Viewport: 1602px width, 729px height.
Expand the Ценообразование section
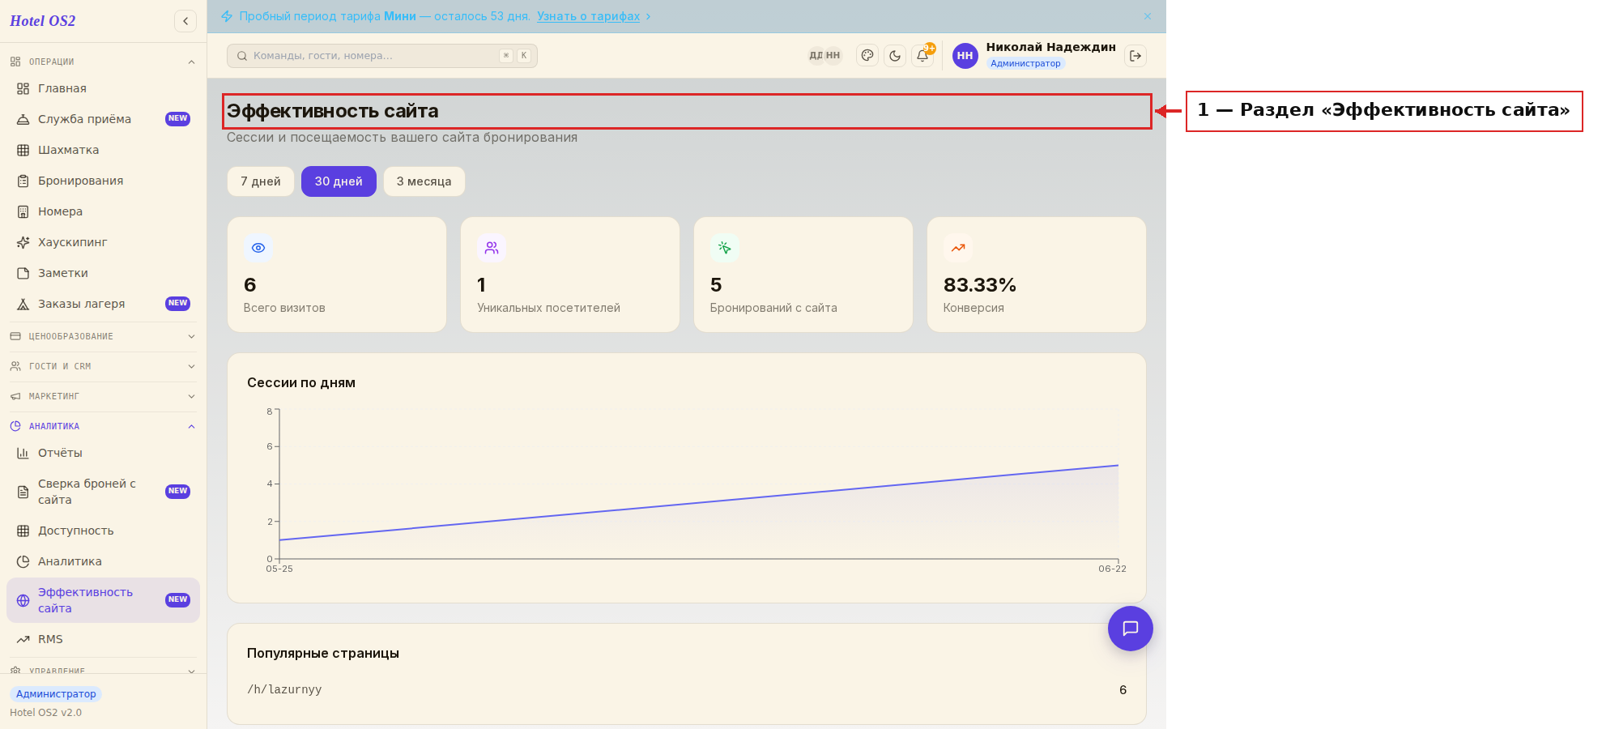103,336
